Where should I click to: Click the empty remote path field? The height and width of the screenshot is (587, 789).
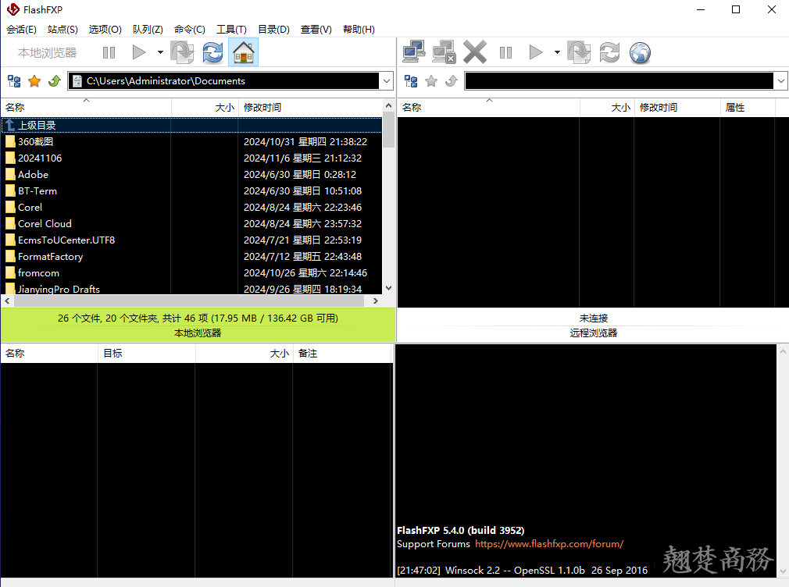click(x=619, y=81)
